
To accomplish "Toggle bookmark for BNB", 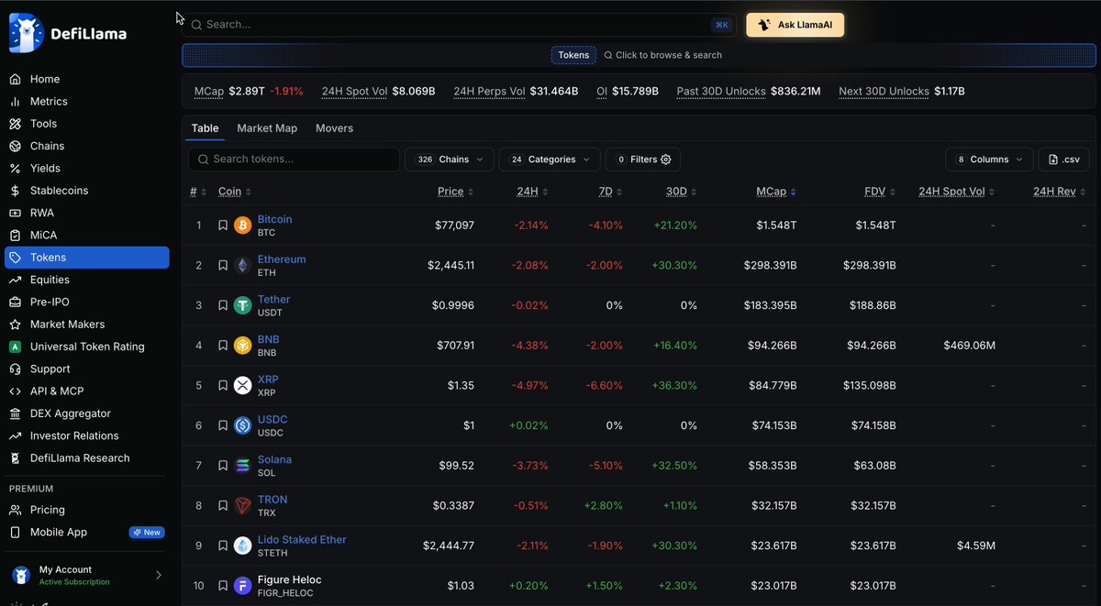I will point(222,346).
